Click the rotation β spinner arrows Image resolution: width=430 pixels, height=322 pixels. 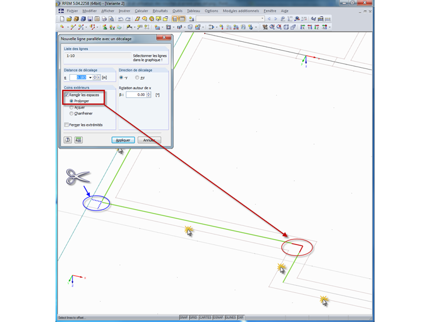click(x=149, y=94)
